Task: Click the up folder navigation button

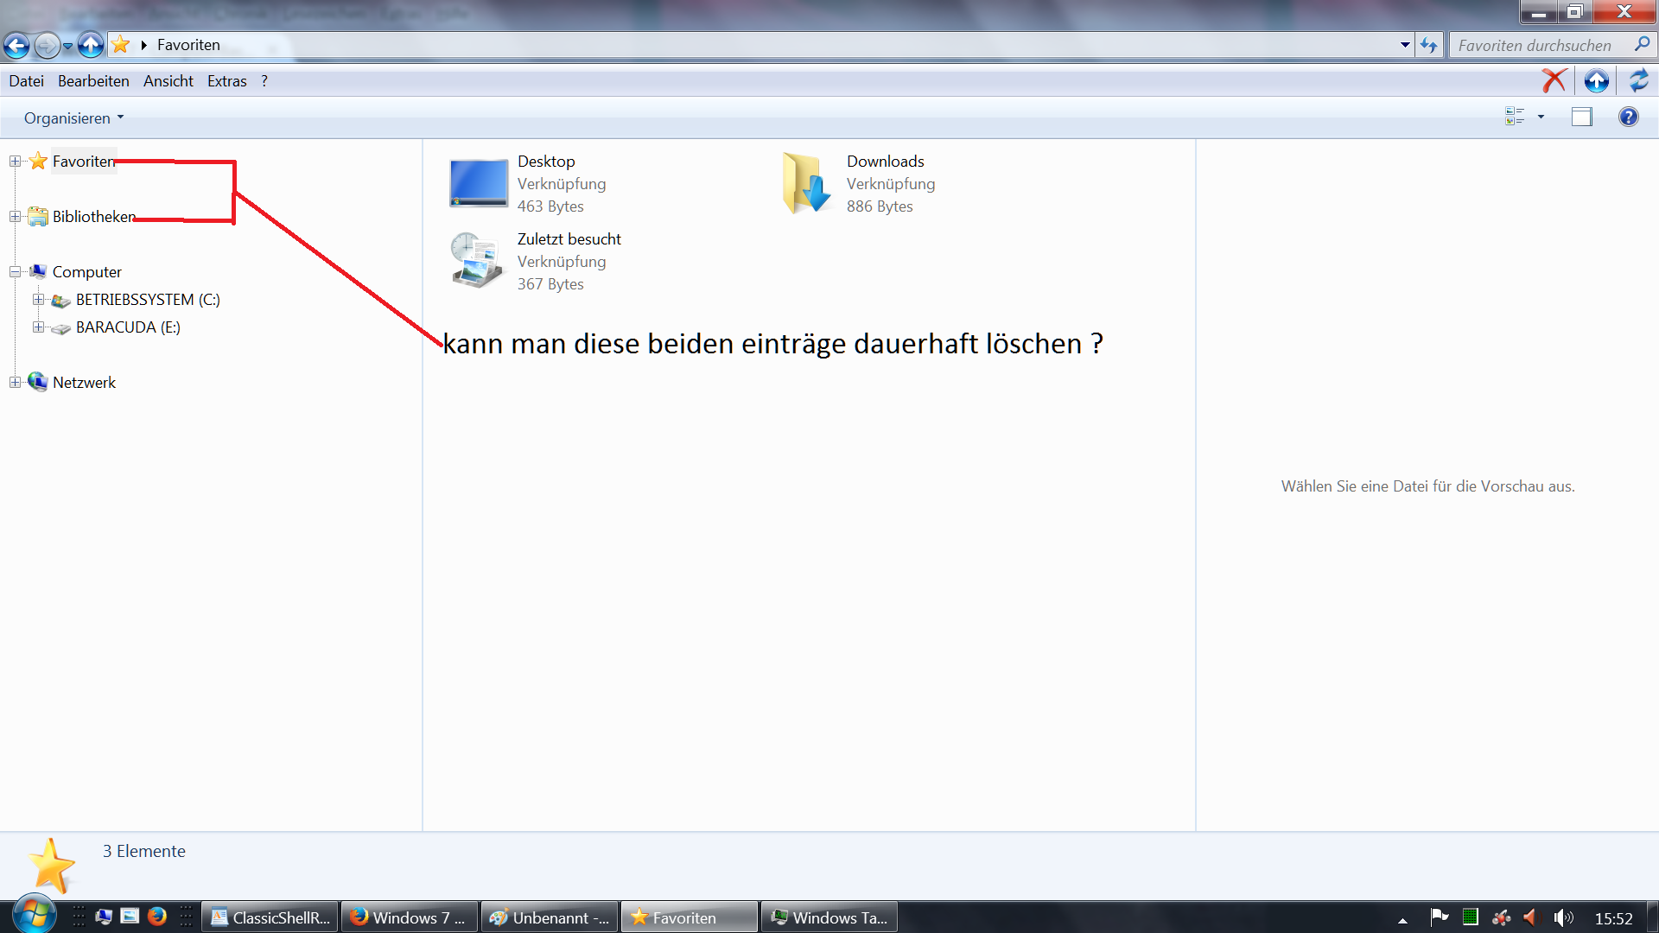Action: (x=91, y=45)
